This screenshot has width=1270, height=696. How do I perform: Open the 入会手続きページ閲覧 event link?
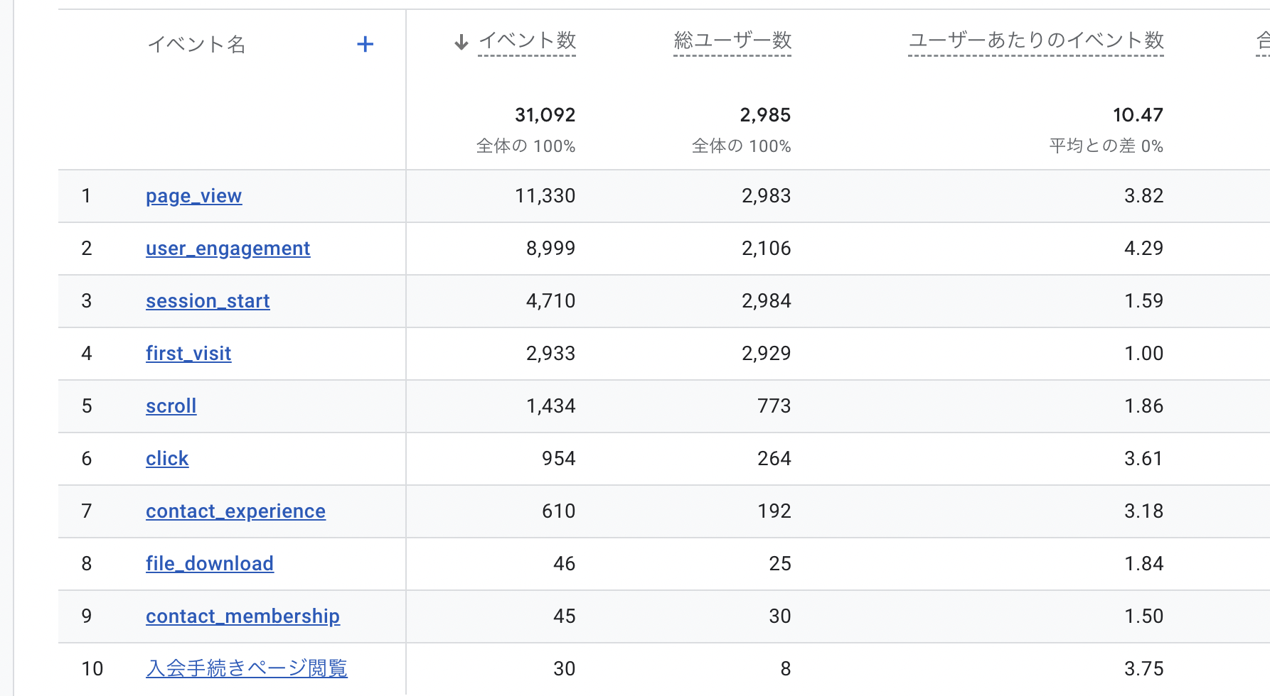[246, 668]
